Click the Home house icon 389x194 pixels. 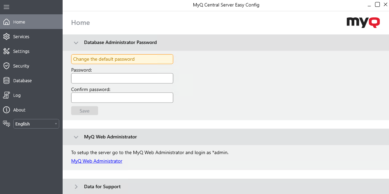(6, 22)
